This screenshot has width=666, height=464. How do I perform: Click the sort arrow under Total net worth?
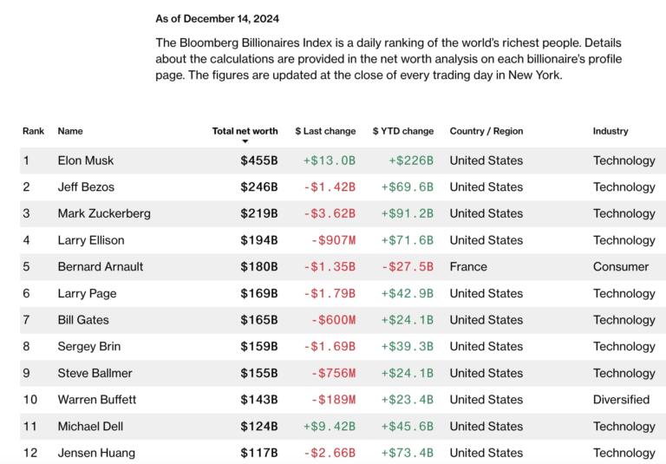click(245, 141)
